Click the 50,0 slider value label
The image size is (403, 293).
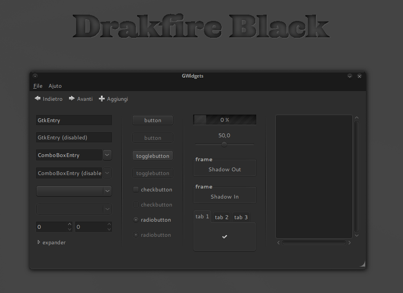224,136
